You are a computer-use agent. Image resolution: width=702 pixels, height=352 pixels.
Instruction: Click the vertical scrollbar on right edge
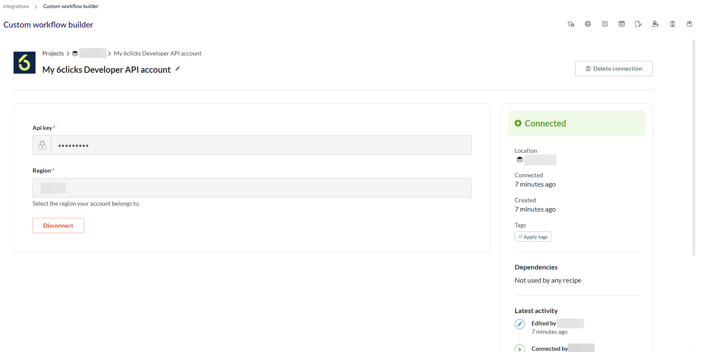point(694,147)
